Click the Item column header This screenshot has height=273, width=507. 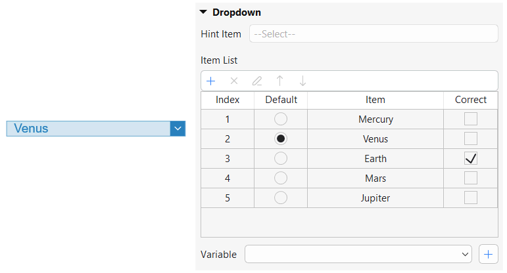[x=375, y=100]
